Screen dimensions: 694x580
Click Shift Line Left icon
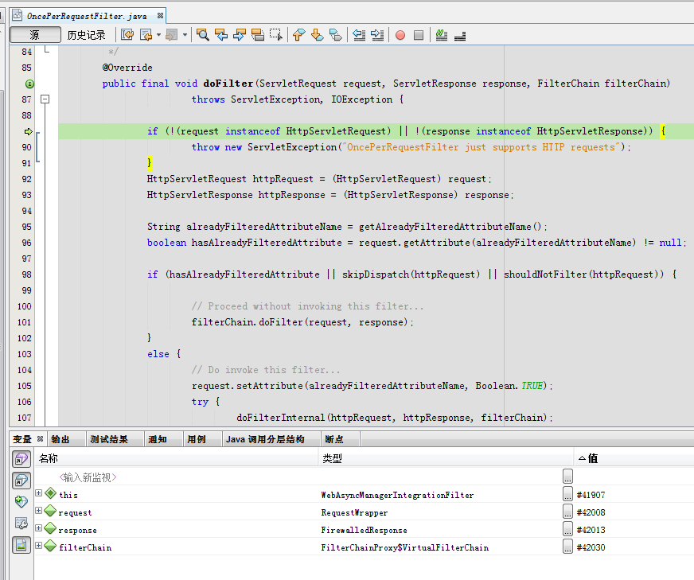pyautogui.click(x=359, y=35)
